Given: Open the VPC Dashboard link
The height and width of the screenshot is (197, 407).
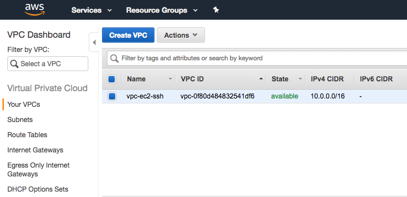Looking at the screenshot, I should [x=39, y=35].
